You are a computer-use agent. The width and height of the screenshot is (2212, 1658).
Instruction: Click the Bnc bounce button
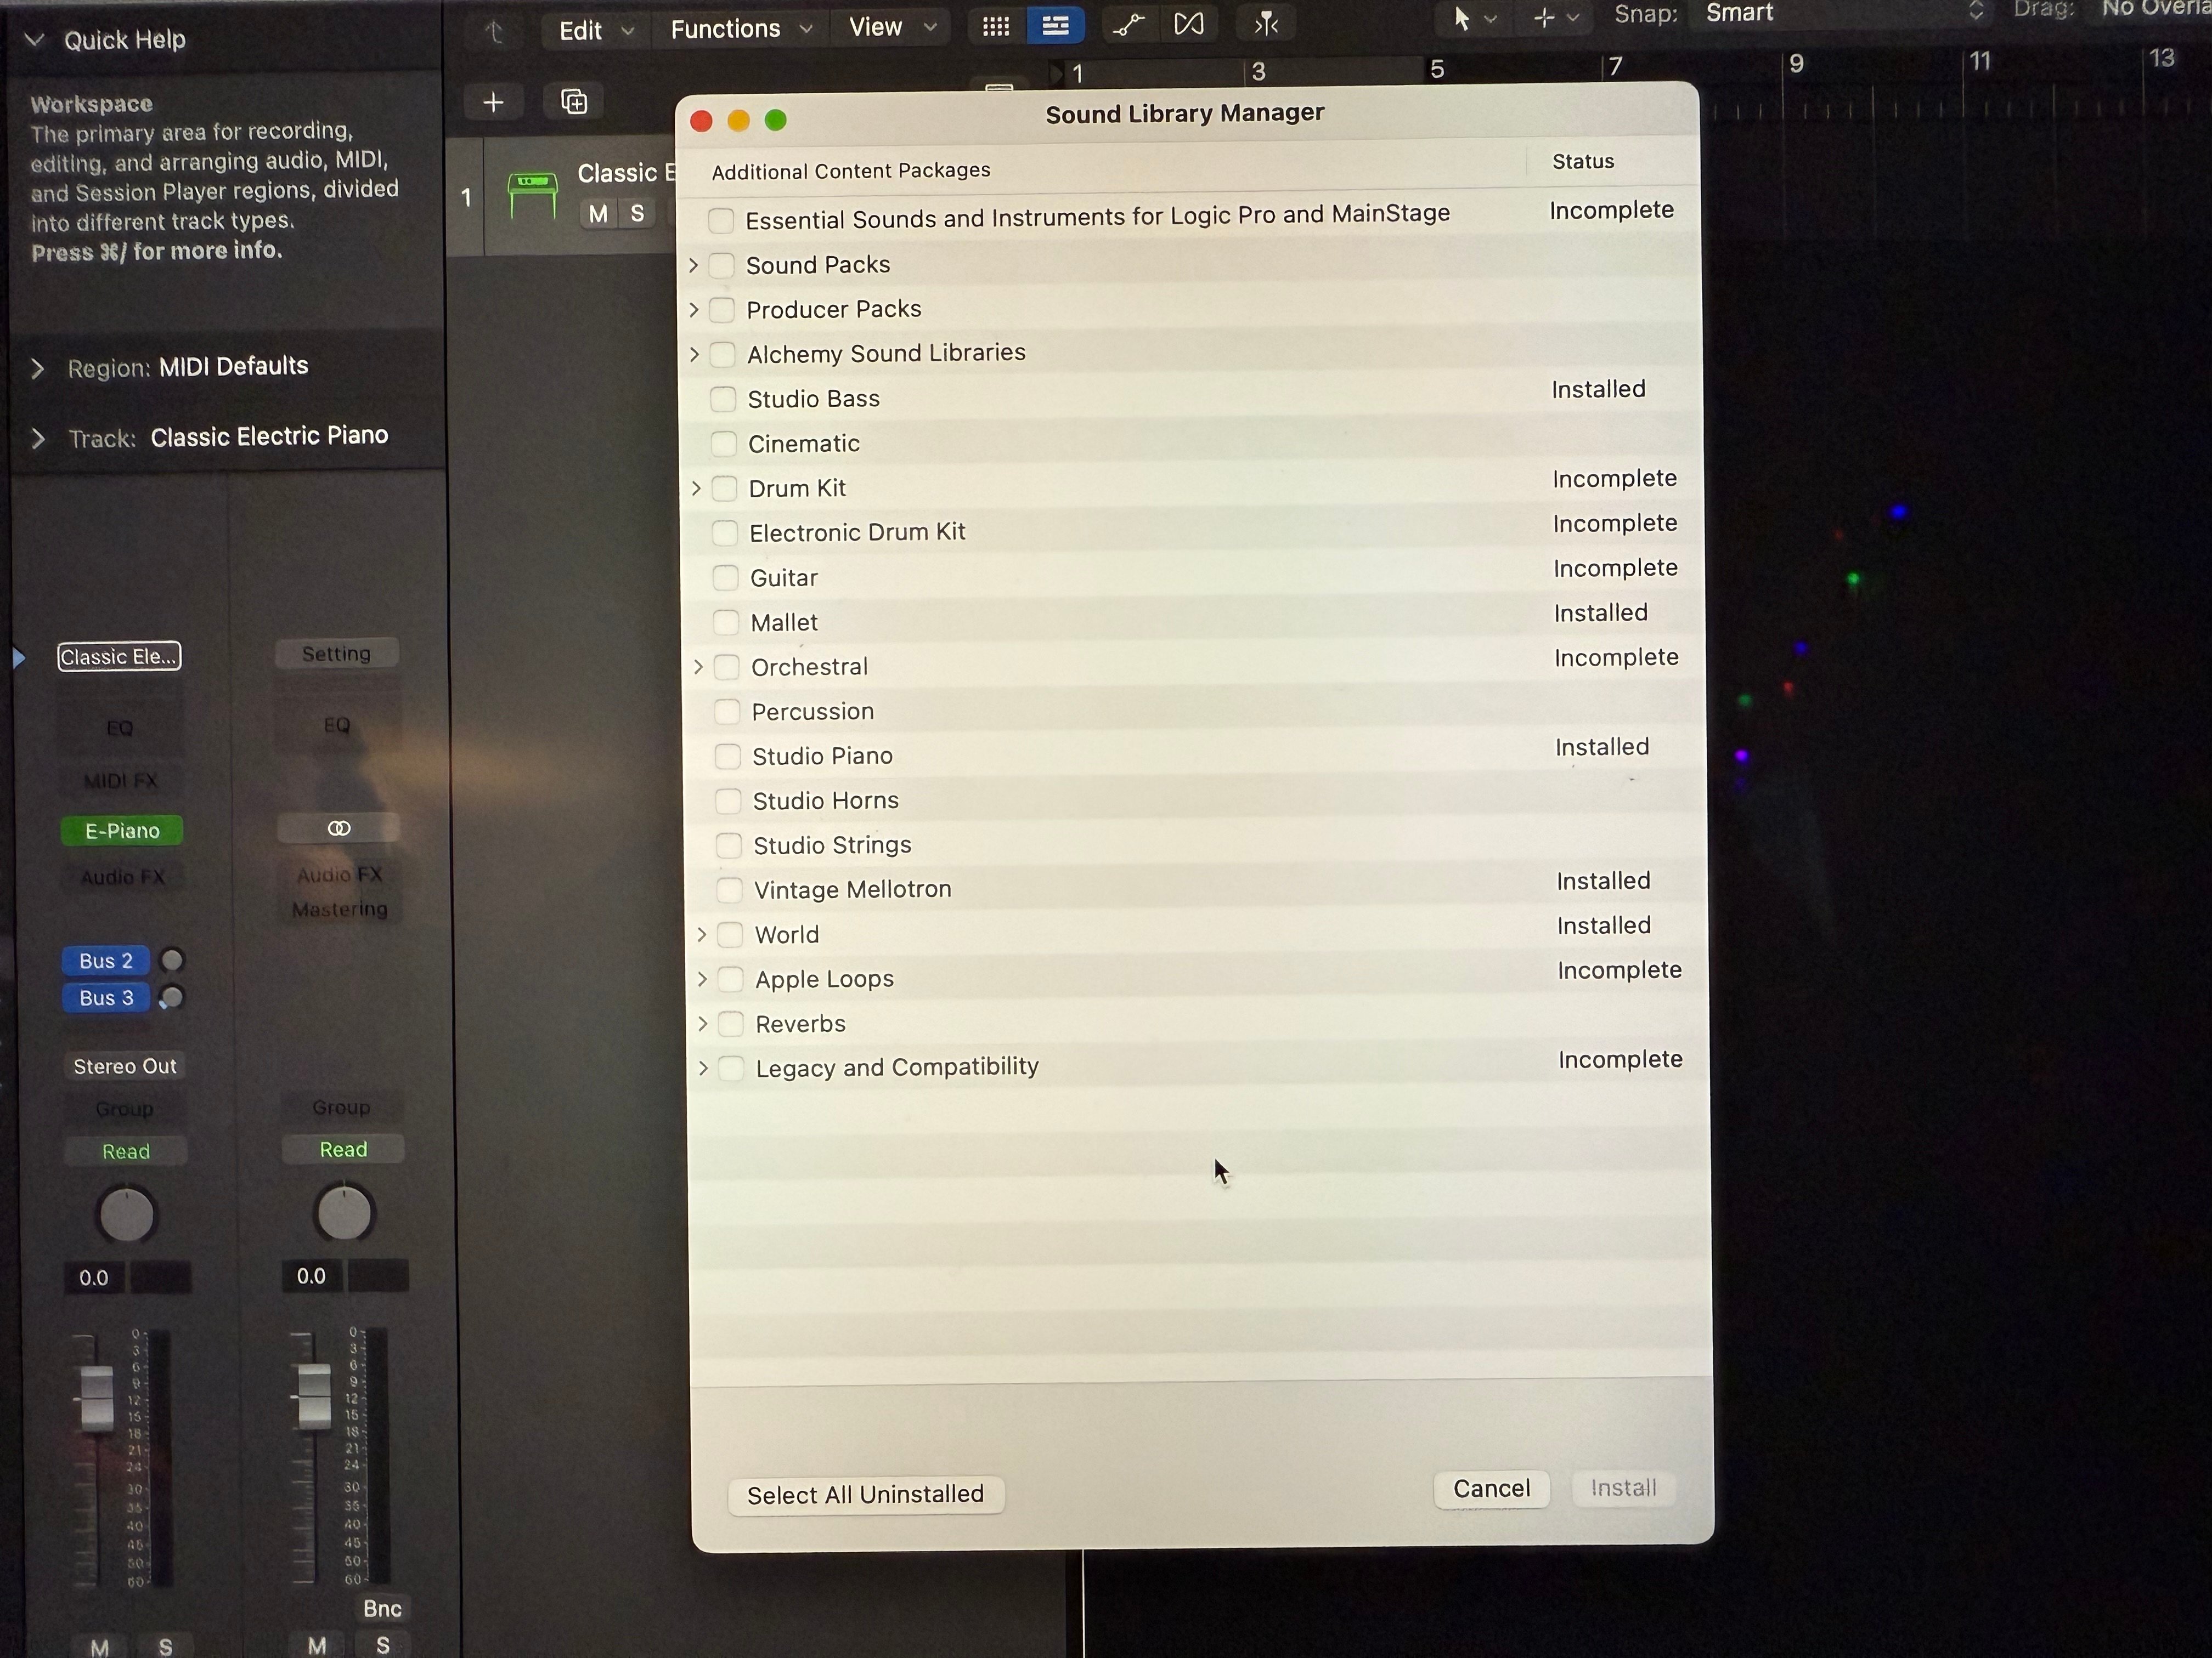(x=382, y=1609)
